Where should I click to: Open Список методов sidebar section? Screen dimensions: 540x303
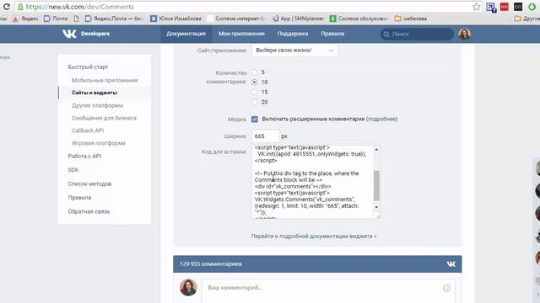point(89,183)
